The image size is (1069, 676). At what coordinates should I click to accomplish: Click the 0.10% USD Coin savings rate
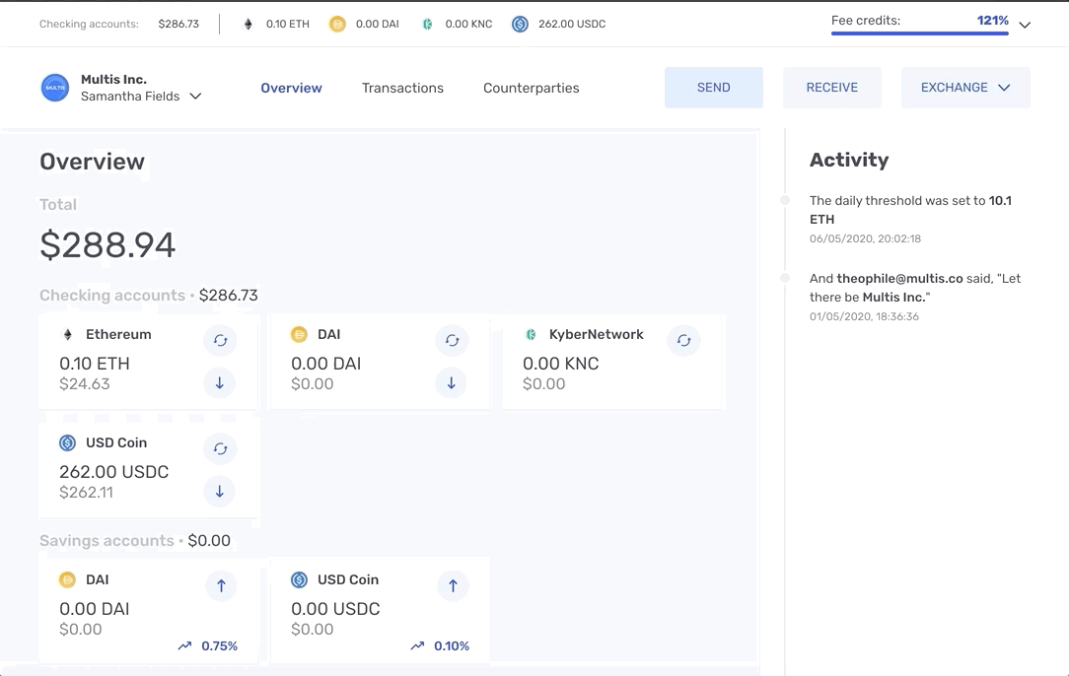(452, 646)
